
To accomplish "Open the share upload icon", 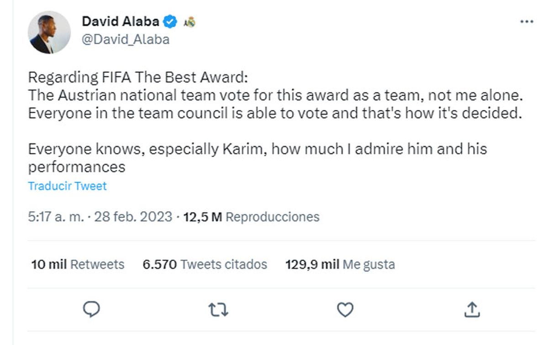I will click(471, 310).
